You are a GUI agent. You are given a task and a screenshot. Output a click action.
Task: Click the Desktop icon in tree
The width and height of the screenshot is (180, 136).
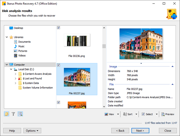point(11,28)
